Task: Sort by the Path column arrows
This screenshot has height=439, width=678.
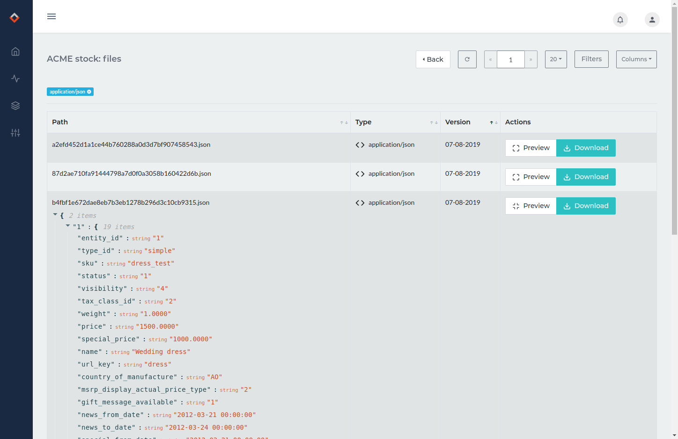Action: pyautogui.click(x=344, y=122)
